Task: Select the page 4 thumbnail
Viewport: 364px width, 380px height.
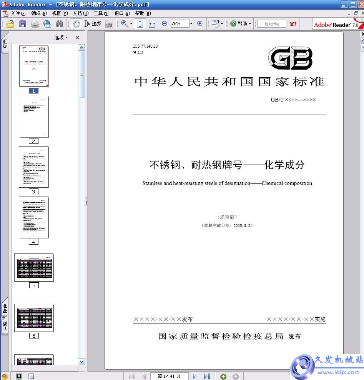Action: pyautogui.click(x=34, y=217)
